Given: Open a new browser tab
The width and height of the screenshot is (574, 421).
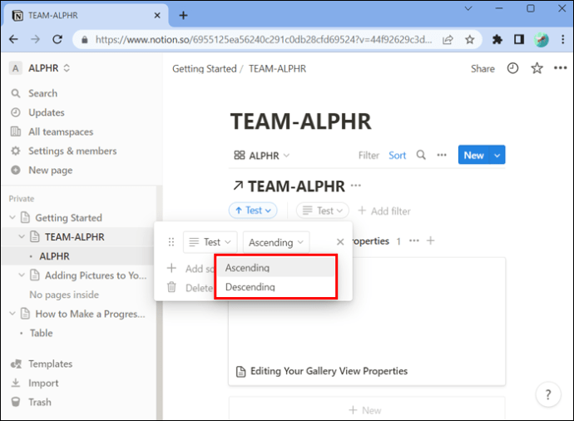Looking at the screenshot, I should (183, 15).
